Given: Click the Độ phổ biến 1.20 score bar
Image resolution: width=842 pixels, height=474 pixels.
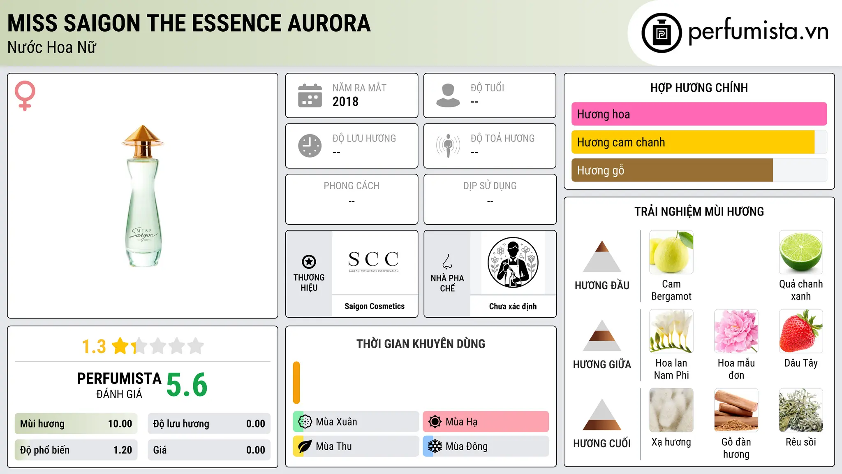Looking at the screenshot, I should 76,450.
